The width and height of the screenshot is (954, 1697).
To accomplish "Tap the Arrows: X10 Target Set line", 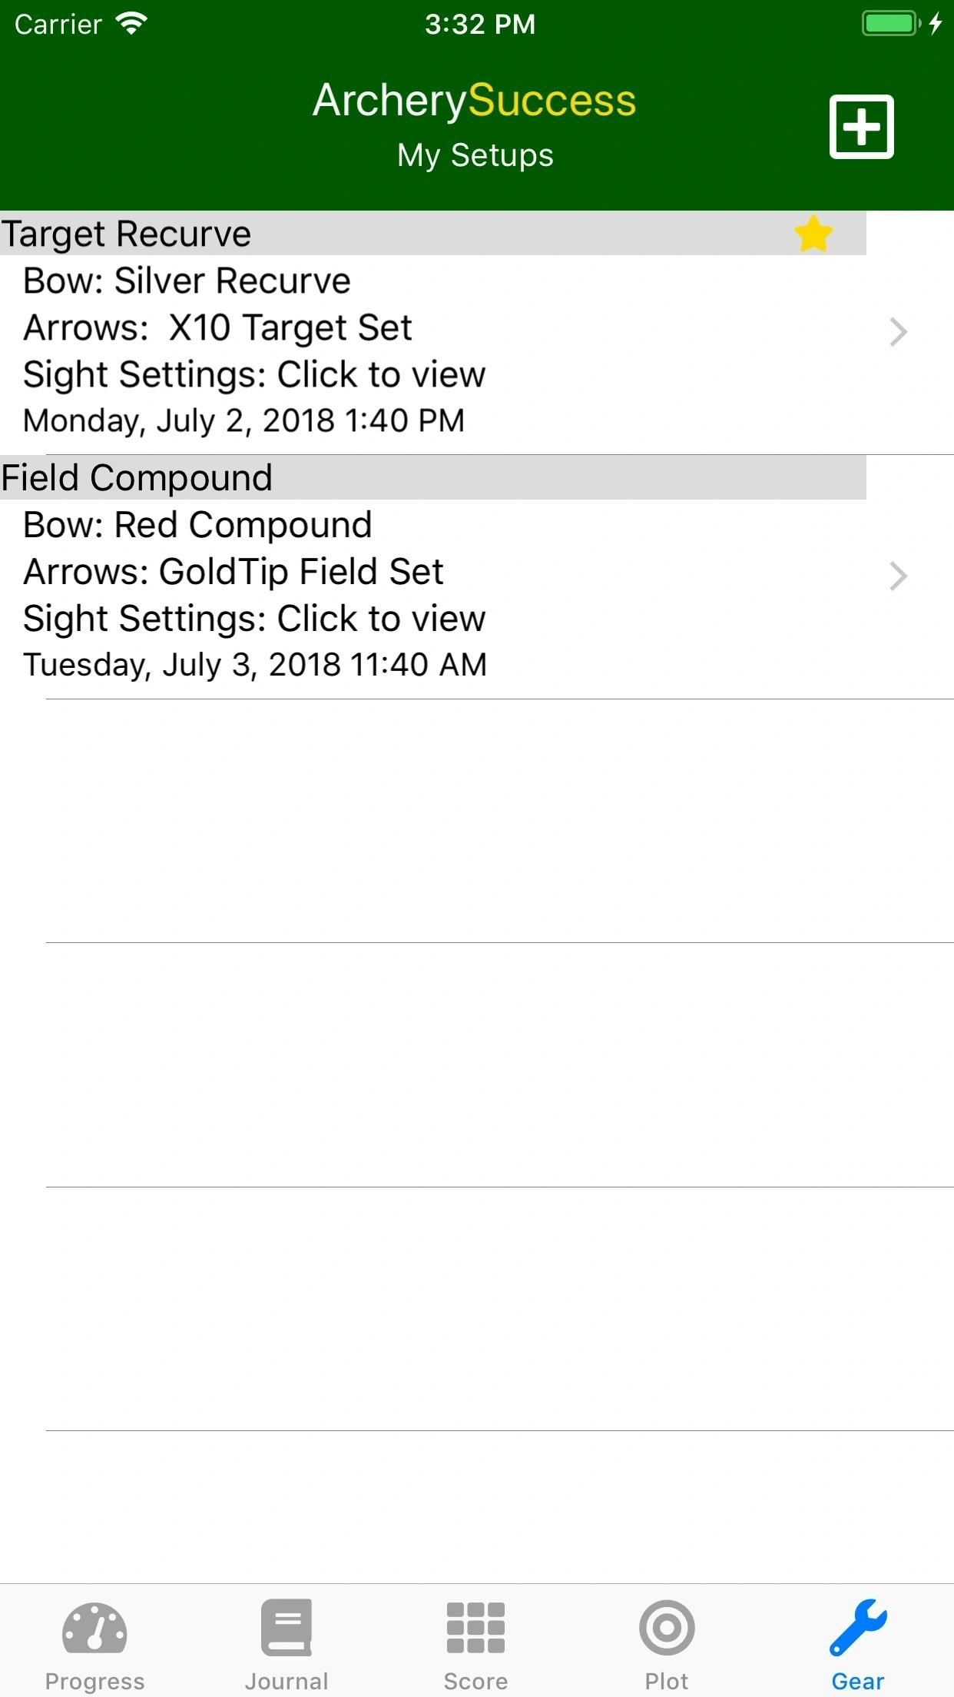I will [217, 328].
